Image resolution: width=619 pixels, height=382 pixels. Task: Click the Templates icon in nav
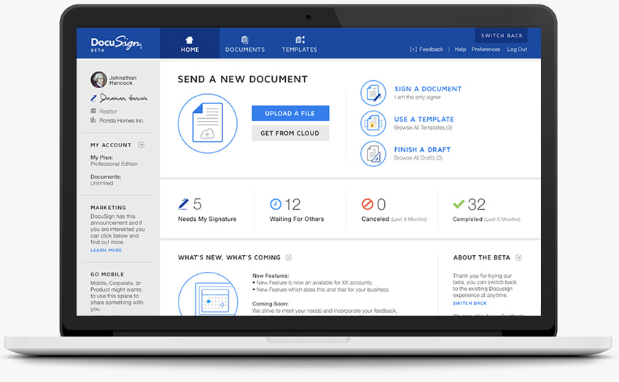pos(300,39)
